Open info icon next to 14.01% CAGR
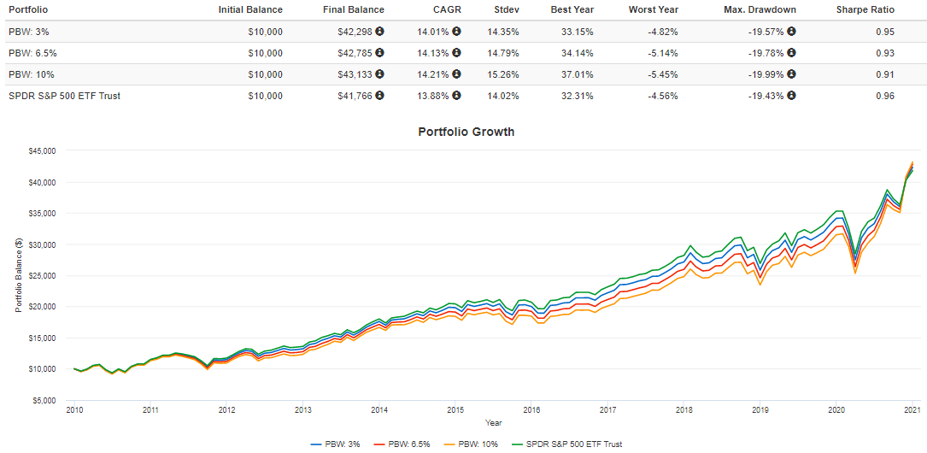Image resolution: width=927 pixels, height=453 pixels. point(456,32)
